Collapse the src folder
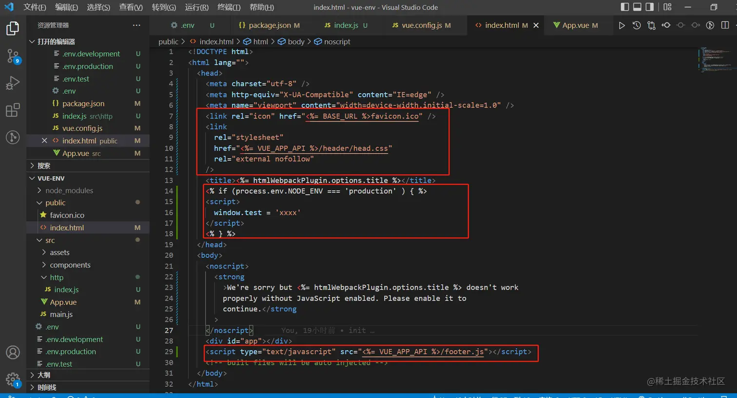Viewport: 737px width, 398px height. click(88, 240)
